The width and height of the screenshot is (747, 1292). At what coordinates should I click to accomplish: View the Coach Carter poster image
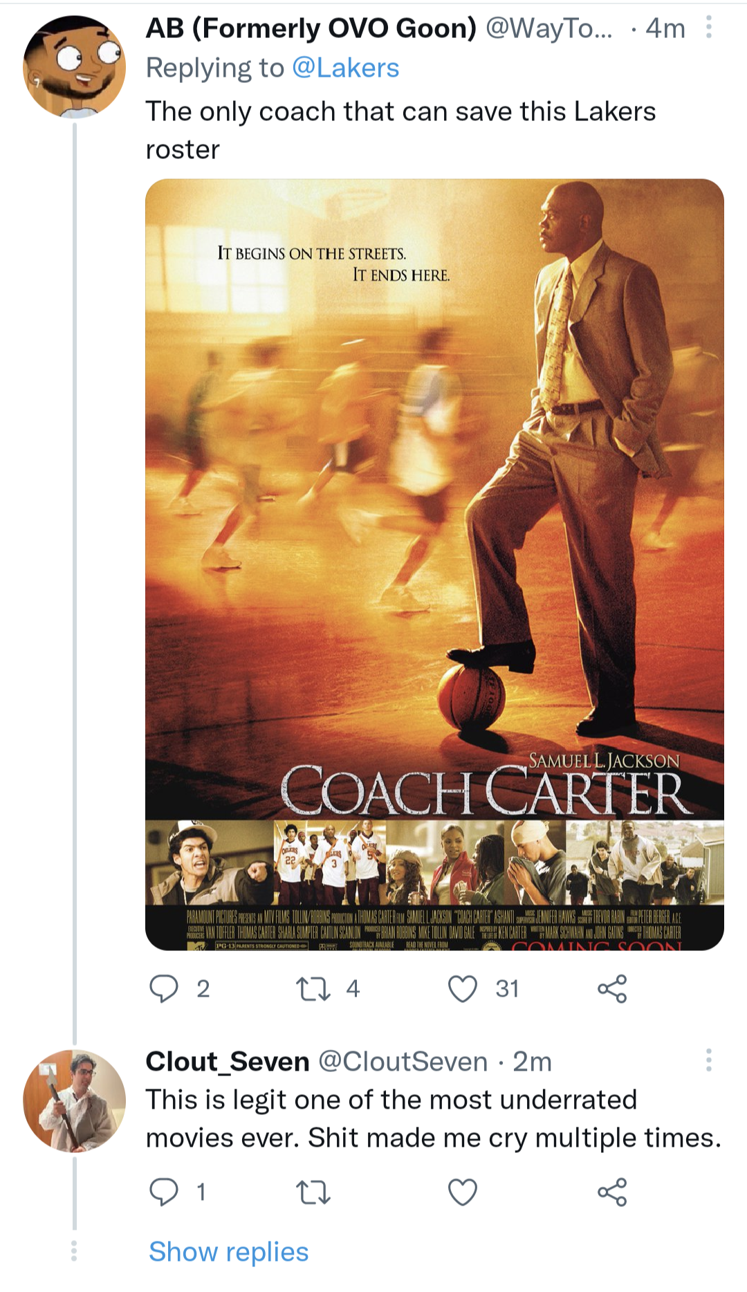(x=434, y=564)
